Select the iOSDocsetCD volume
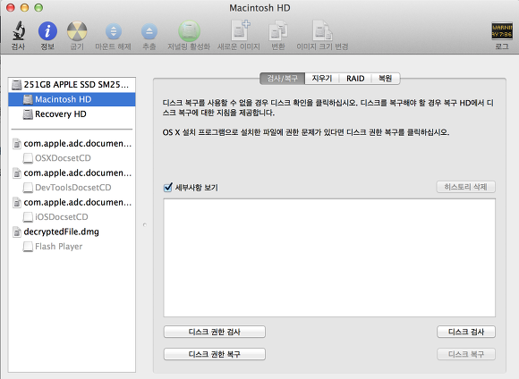The width and height of the screenshot is (519, 379). click(x=72, y=217)
